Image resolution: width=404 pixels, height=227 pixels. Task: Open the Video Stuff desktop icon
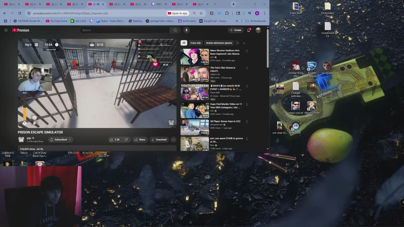click(296, 9)
